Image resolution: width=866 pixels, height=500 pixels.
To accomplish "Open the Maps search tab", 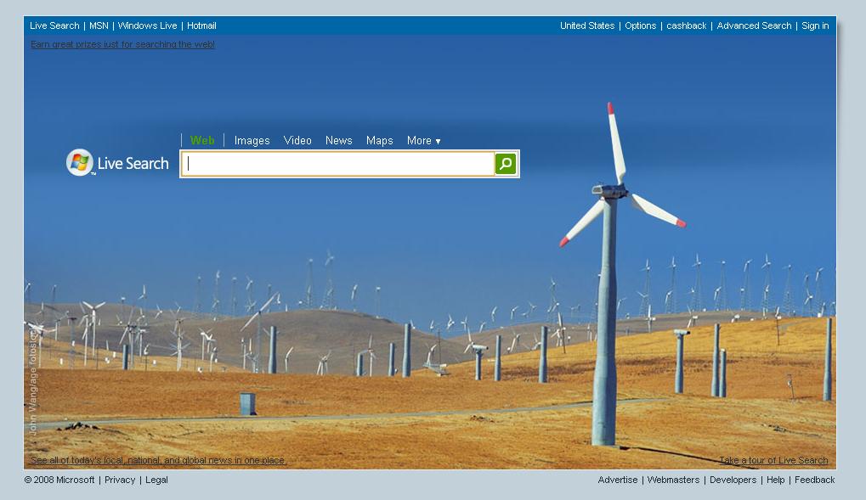I will 379,141.
